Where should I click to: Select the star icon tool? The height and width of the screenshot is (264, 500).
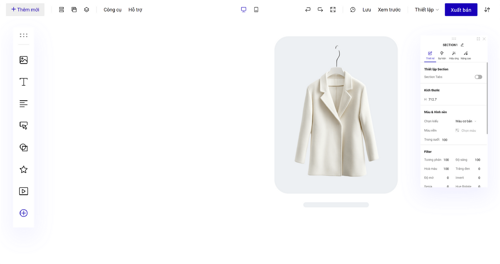(23, 169)
